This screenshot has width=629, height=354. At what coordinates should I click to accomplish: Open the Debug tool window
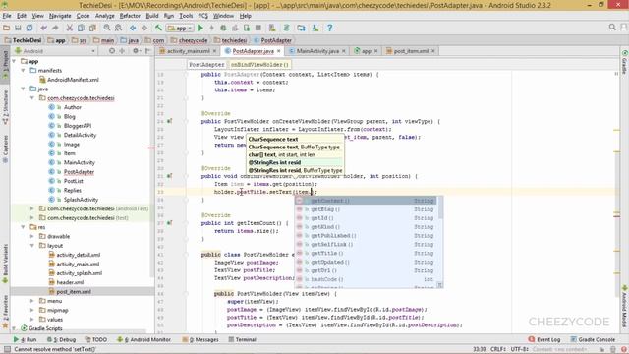(x=61, y=339)
